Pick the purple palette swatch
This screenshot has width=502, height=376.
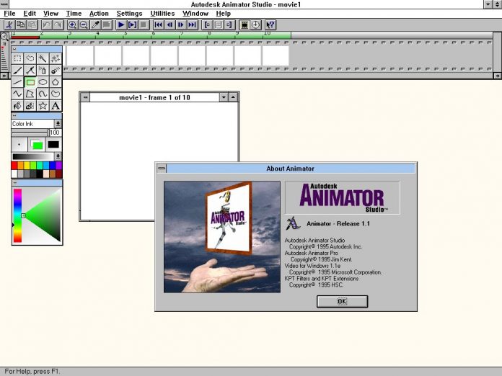pos(59,165)
